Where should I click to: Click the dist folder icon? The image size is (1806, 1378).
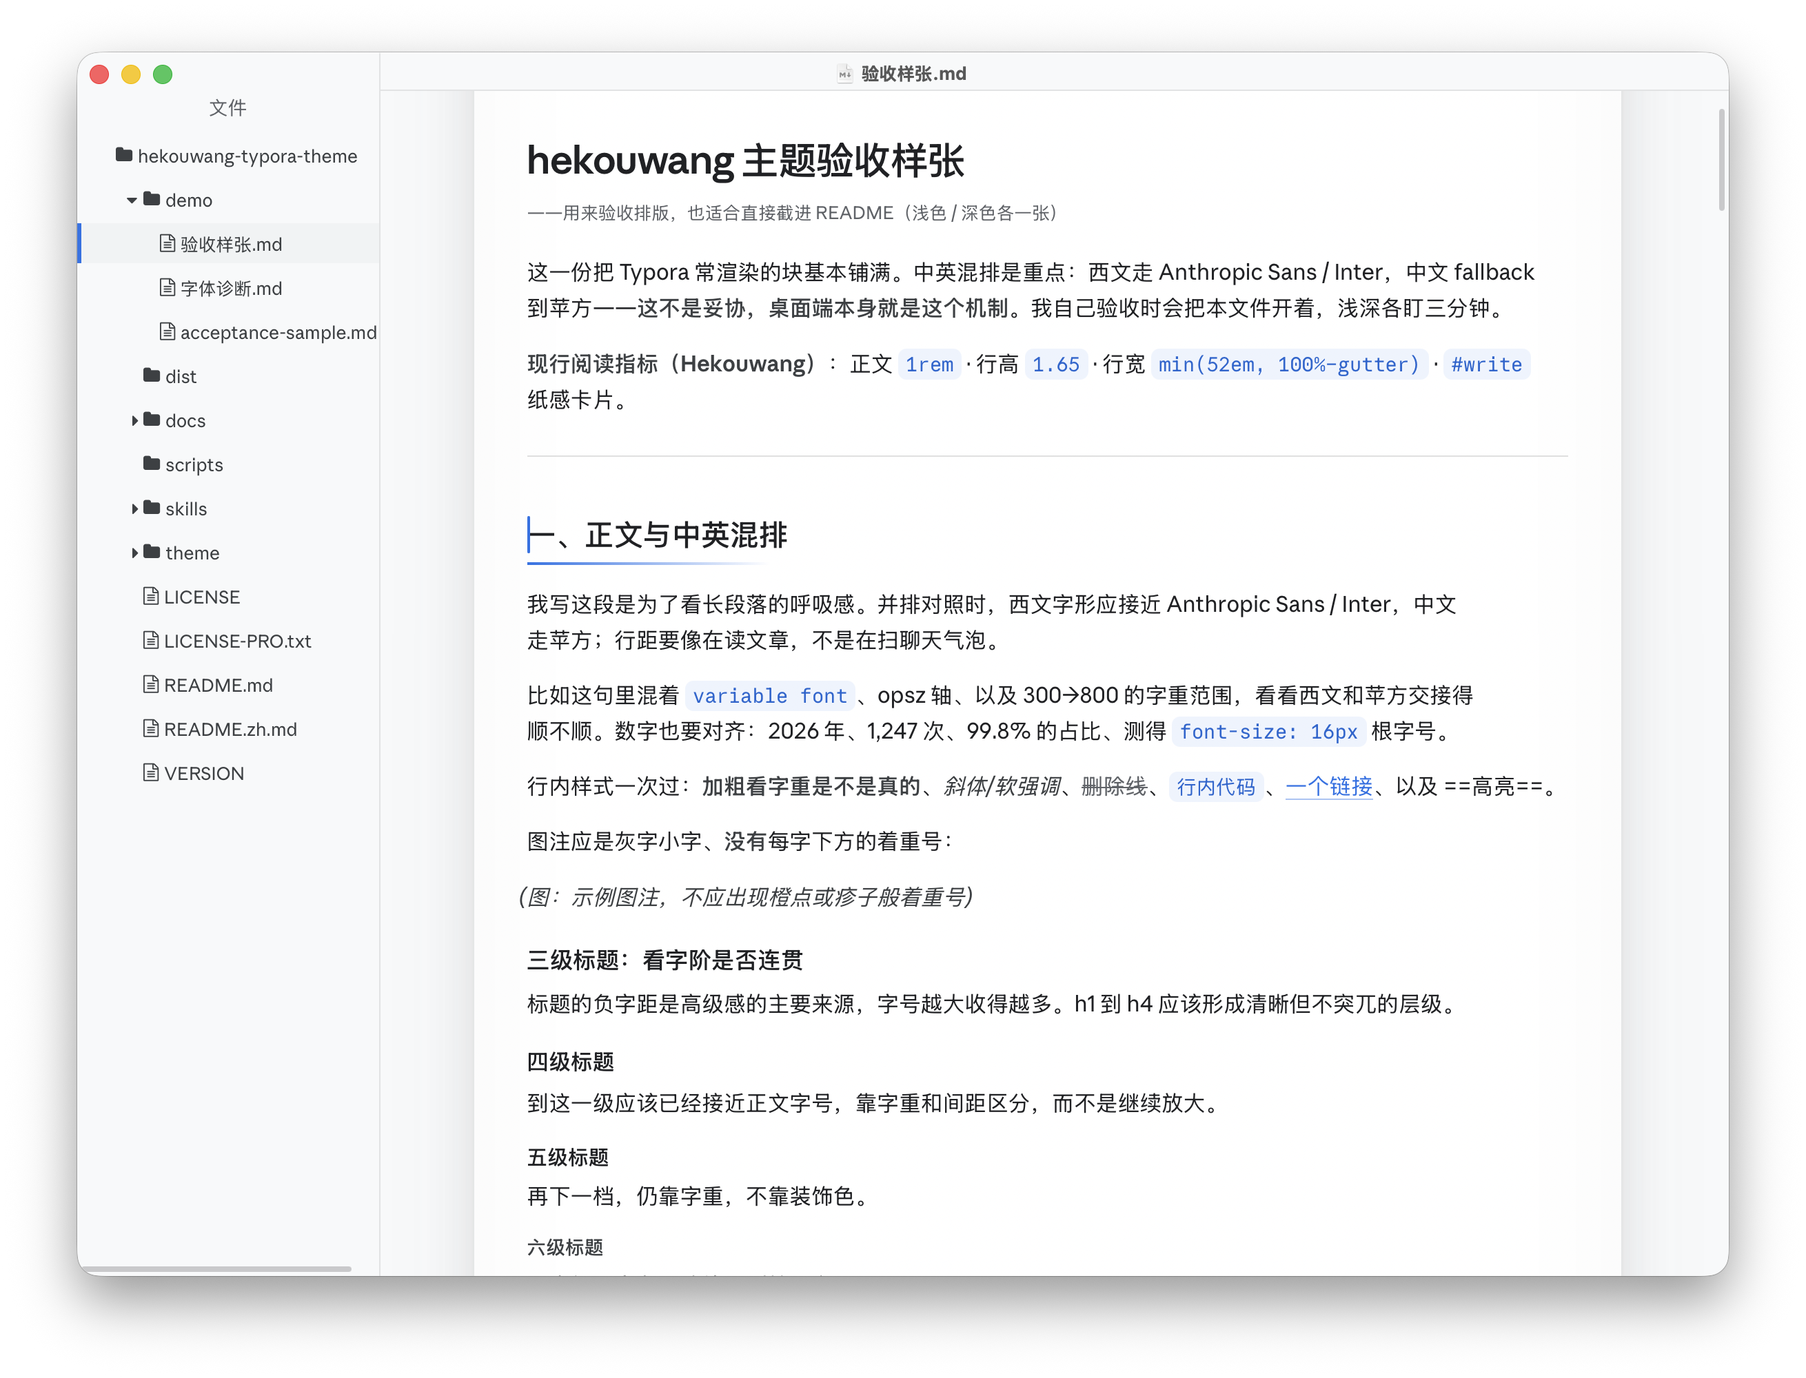tap(152, 376)
